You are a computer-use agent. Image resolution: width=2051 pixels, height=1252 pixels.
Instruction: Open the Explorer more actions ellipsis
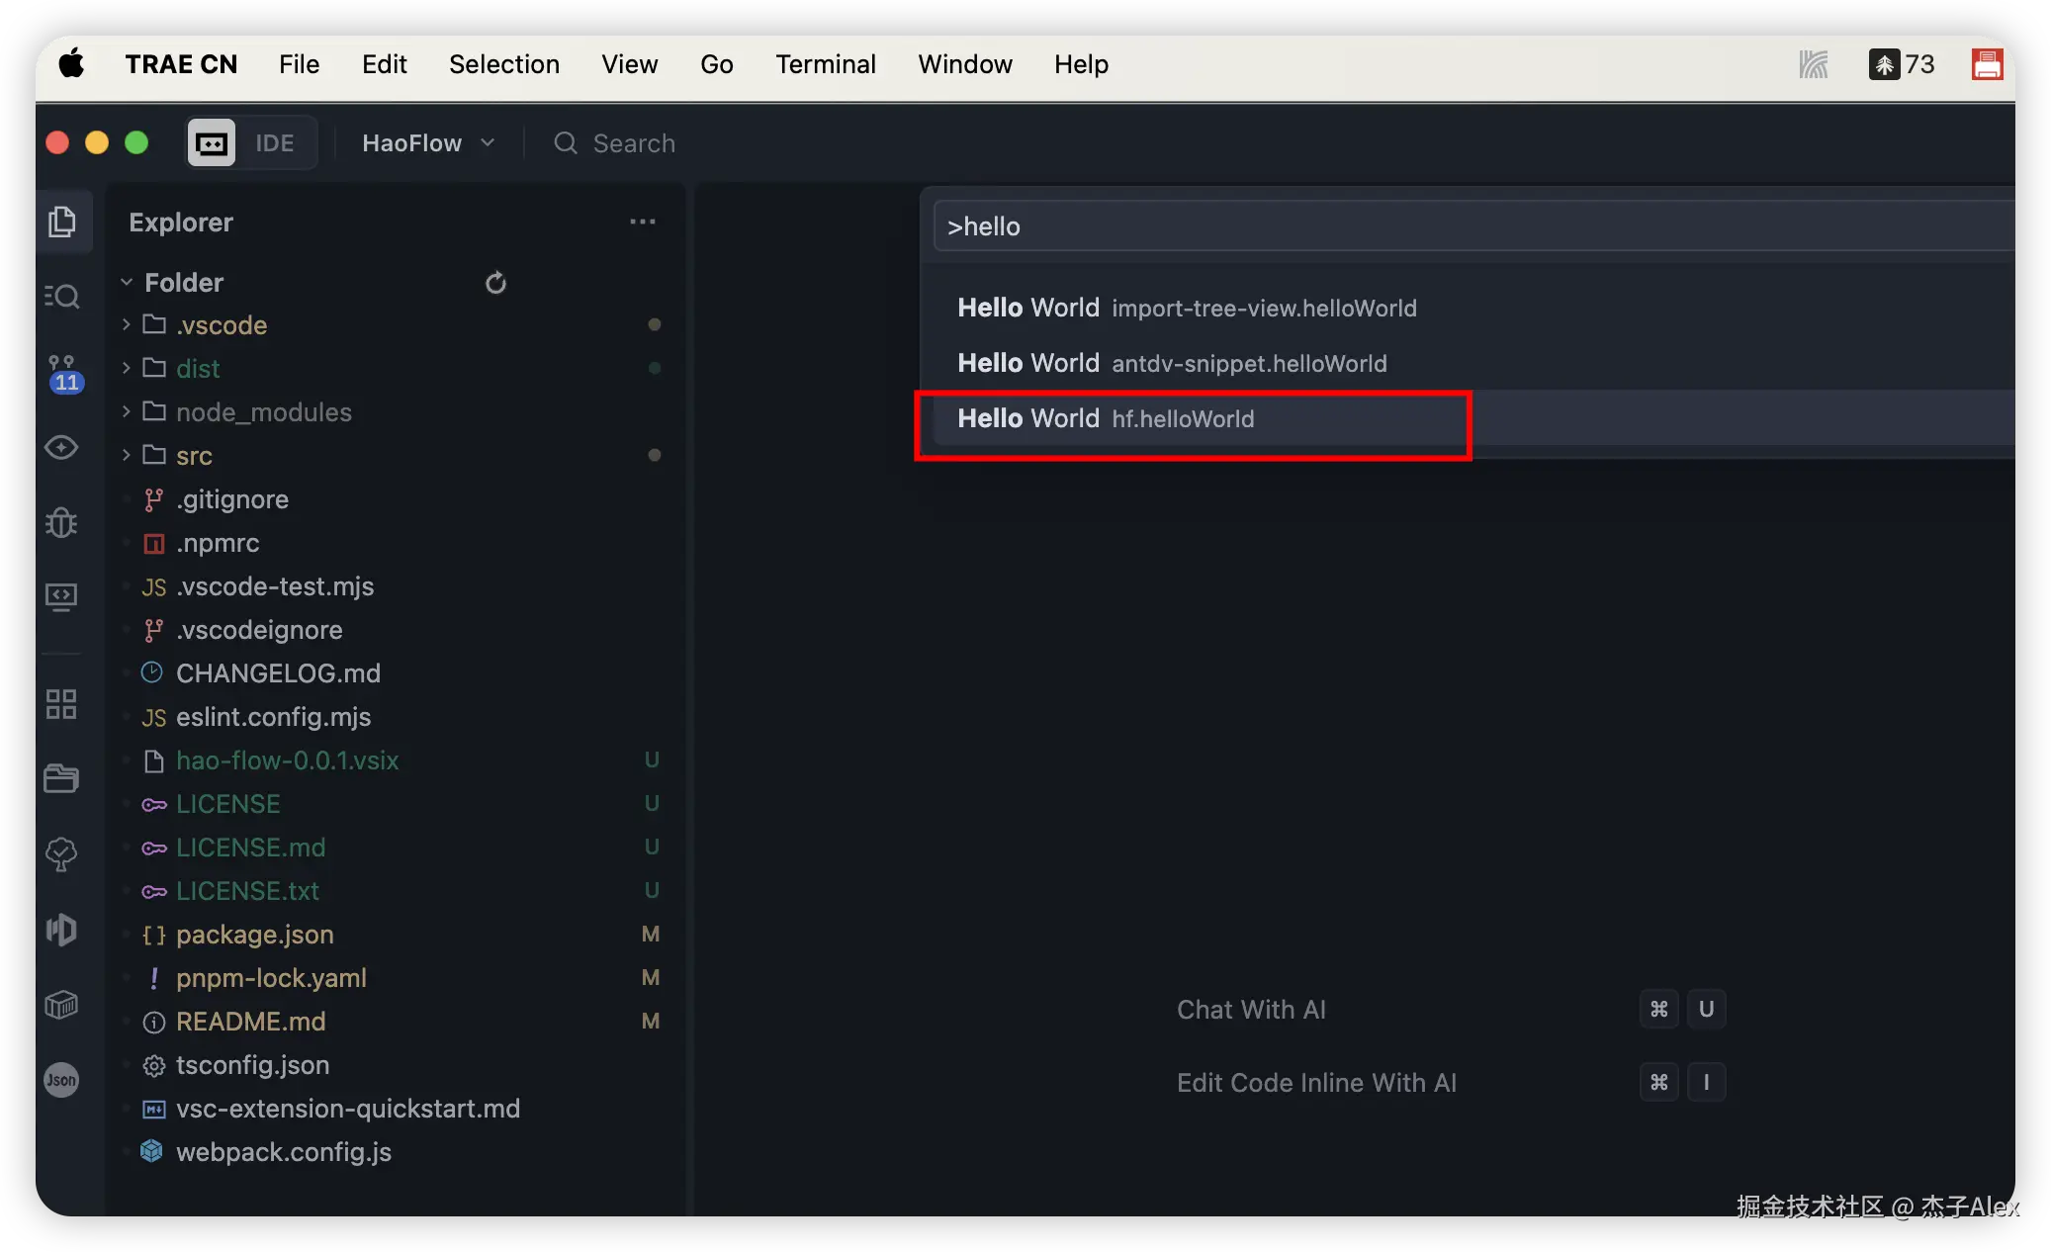tap(643, 222)
